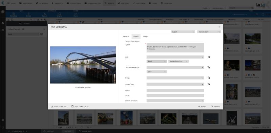Open the tree picker icon beside Imagga Tags
The width and height of the screenshot is (271, 133).
coord(209,84)
